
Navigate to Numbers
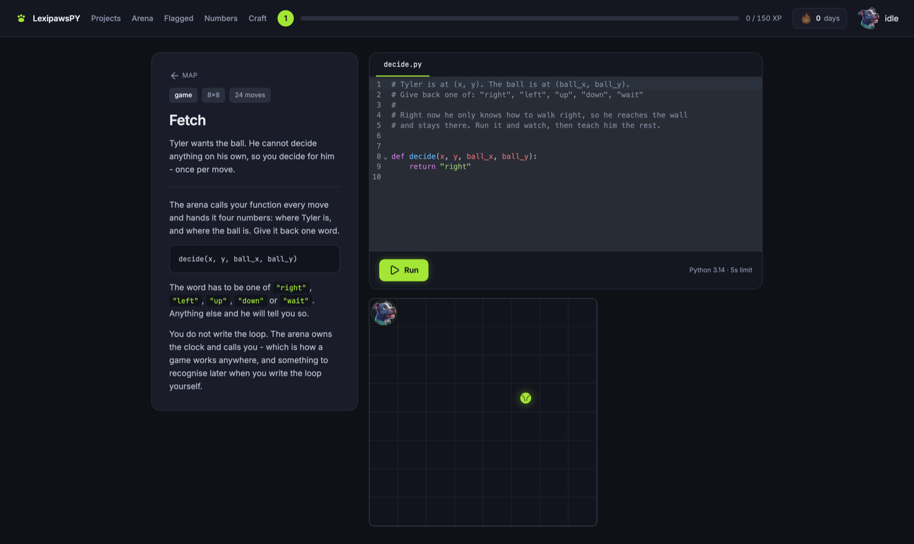pyautogui.click(x=221, y=18)
